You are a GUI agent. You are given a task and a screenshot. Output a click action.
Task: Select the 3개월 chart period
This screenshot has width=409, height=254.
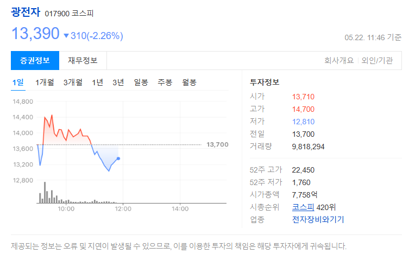coord(73,82)
